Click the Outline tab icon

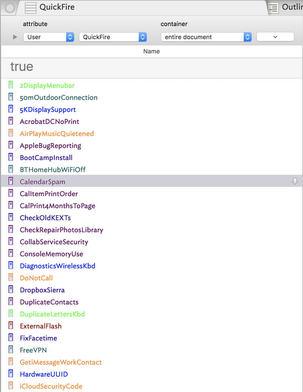274,8
